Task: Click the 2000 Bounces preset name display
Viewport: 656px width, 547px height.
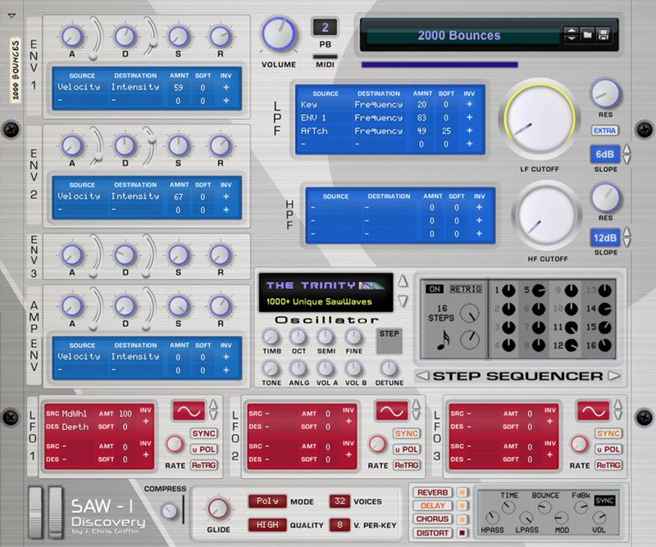Action: (x=458, y=34)
